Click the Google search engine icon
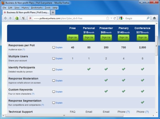 point(121,18)
